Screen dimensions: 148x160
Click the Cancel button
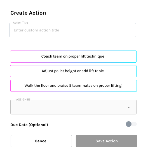(x=41, y=141)
